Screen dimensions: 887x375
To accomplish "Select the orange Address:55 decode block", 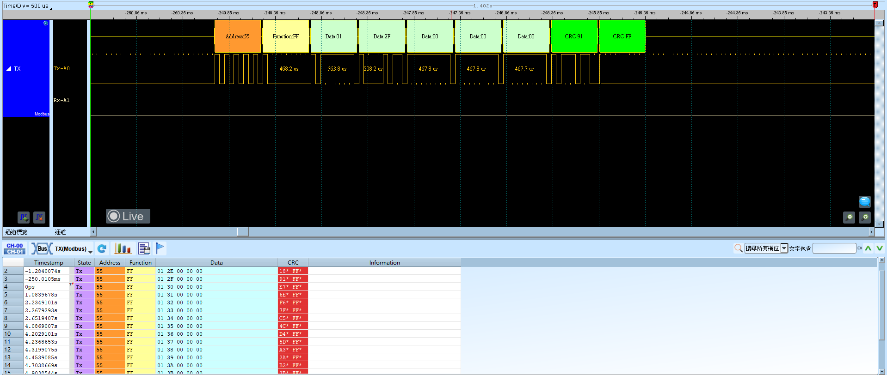I will click(x=238, y=36).
